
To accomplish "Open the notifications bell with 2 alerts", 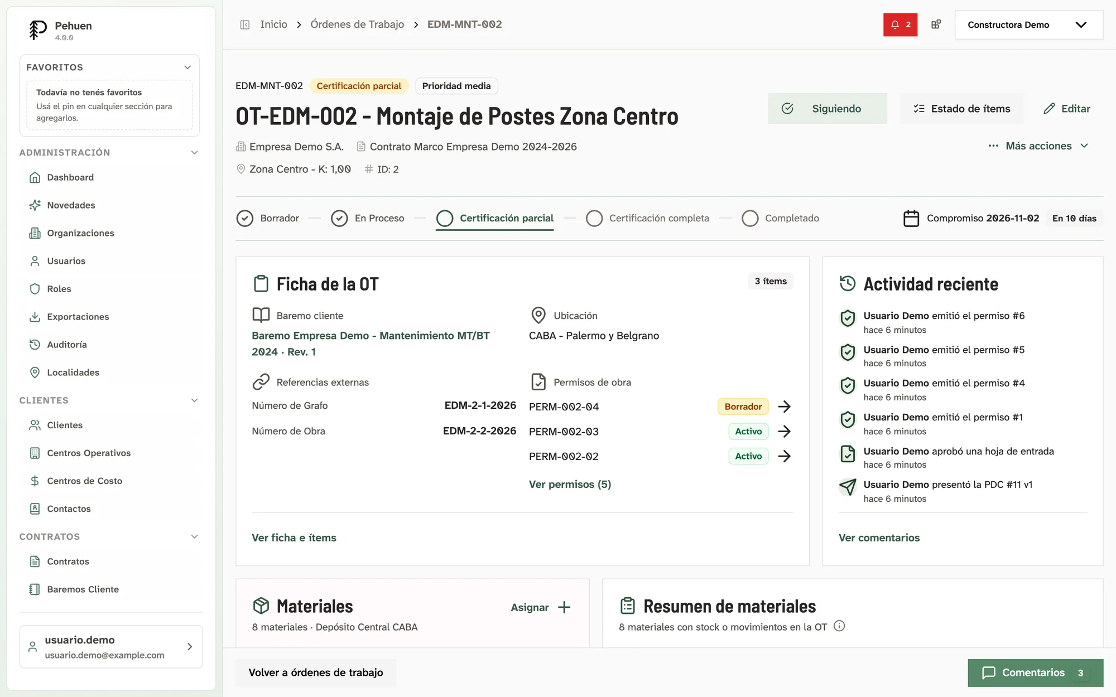I will pyautogui.click(x=900, y=25).
